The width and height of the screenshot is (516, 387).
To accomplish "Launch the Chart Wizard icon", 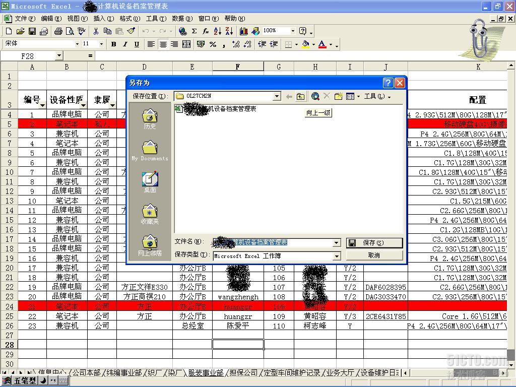I will (x=244, y=31).
